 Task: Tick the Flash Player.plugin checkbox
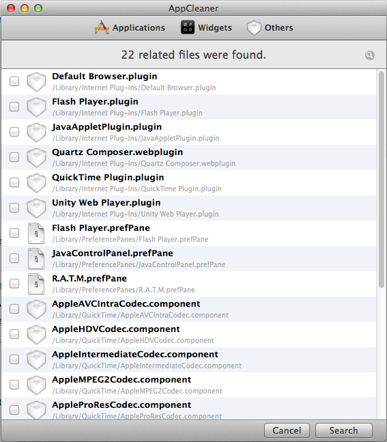coord(14,107)
